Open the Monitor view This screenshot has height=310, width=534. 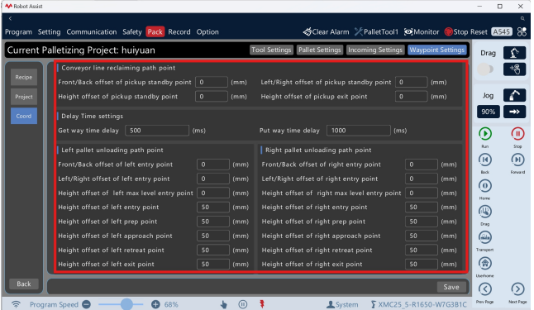[x=422, y=32]
